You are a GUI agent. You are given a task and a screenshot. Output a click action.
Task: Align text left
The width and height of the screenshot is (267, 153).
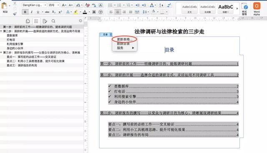pyautogui.click(x=111, y=12)
